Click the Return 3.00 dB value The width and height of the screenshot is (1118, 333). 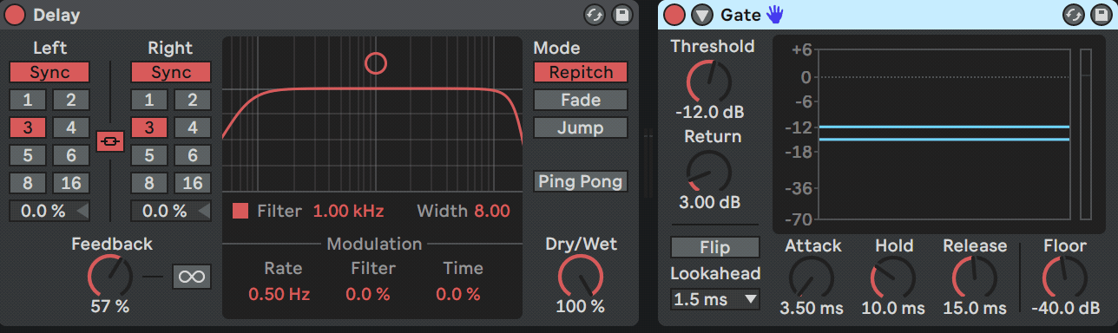tap(709, 202)
